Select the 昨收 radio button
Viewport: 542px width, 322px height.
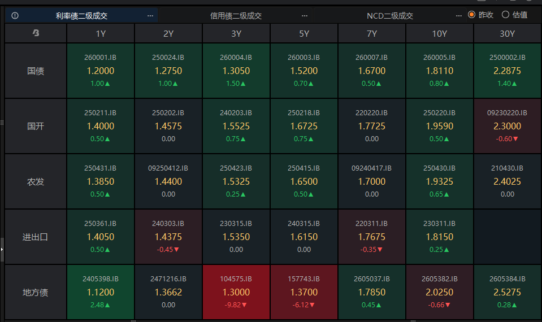(472, 15)
